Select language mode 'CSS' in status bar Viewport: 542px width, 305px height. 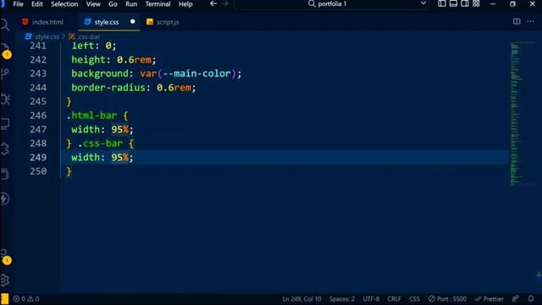click(x=414, y=299)
